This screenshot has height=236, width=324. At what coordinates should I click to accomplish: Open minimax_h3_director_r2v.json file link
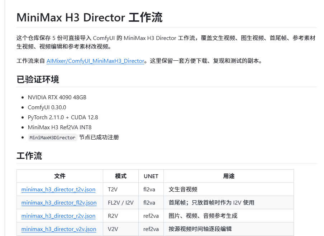pyautogui.click(x=58, y=216)
